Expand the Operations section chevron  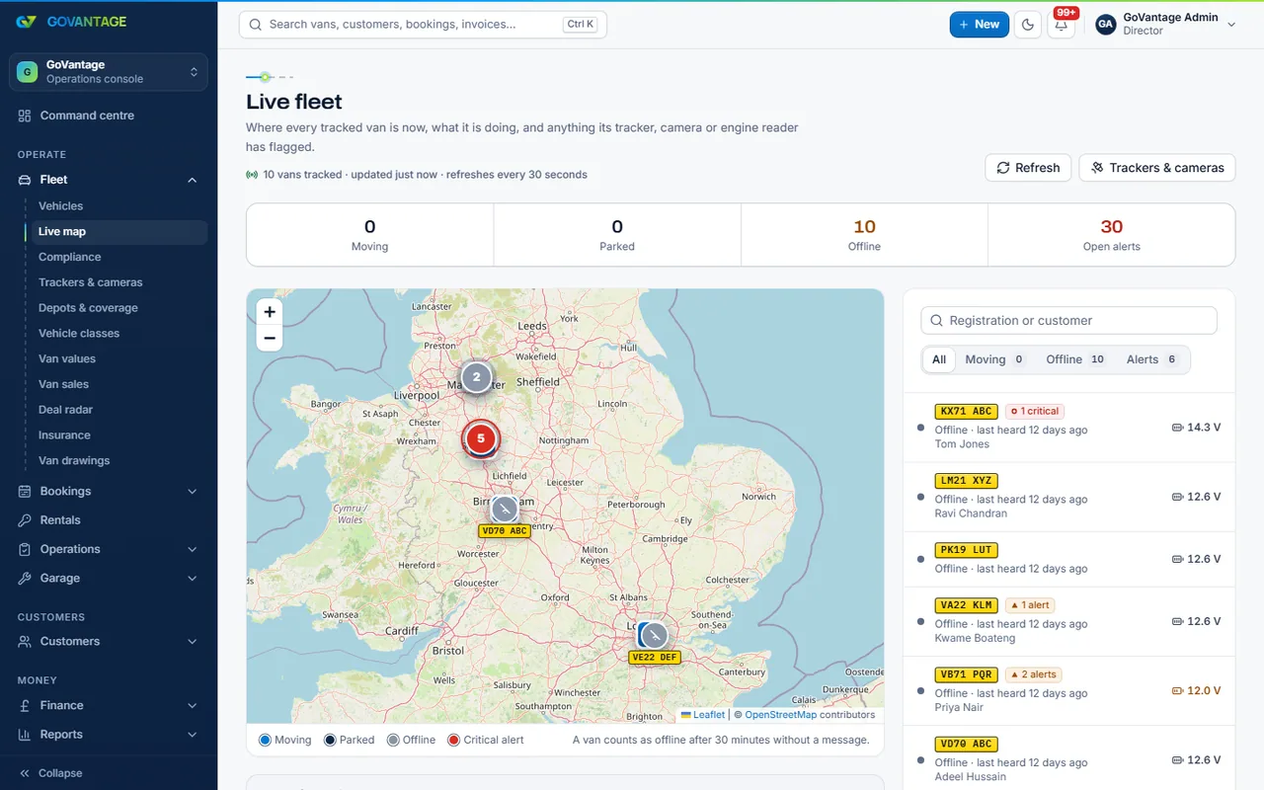[x=193, y=549]
